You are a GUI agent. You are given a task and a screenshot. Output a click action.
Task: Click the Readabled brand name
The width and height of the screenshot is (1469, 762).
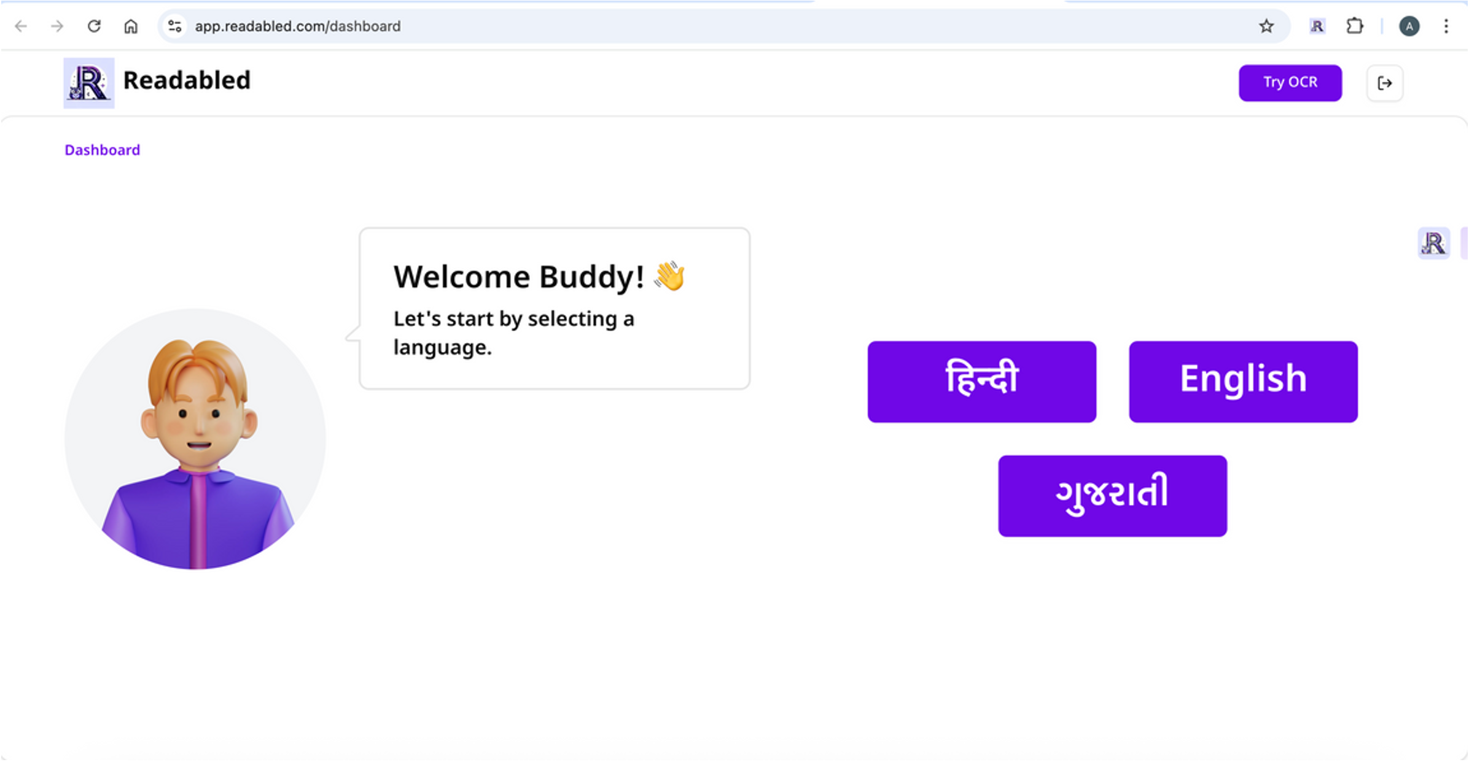(x=187, y=80)
